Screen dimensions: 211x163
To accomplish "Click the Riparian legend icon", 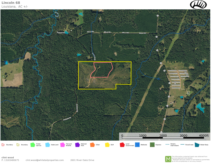I will [152, 144].
